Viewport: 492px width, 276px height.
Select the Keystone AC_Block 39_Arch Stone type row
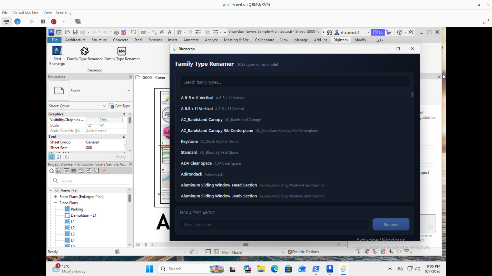(x=294, y=141)
